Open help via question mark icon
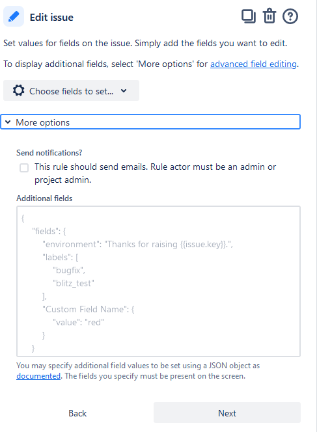This screenshot has height=432, width=317. pyautogui.click(x=290, y=16)
